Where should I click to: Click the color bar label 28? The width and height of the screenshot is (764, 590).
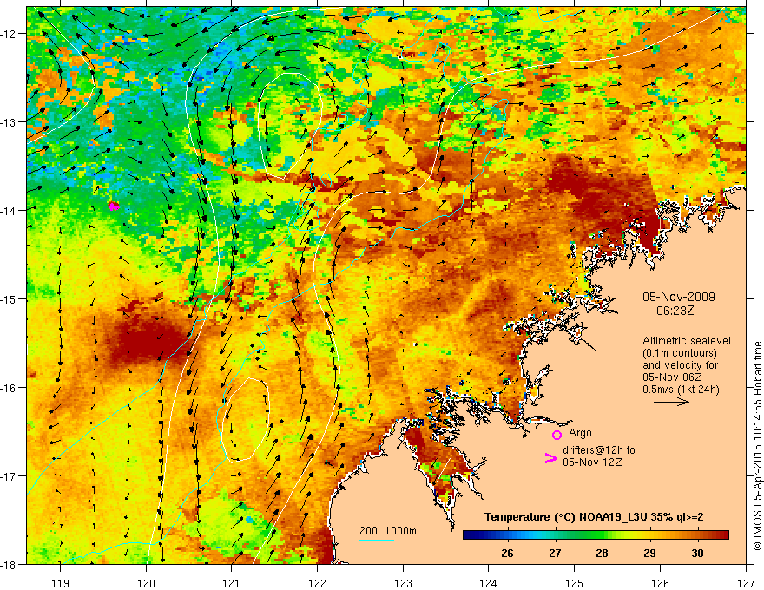pos(602,553)
